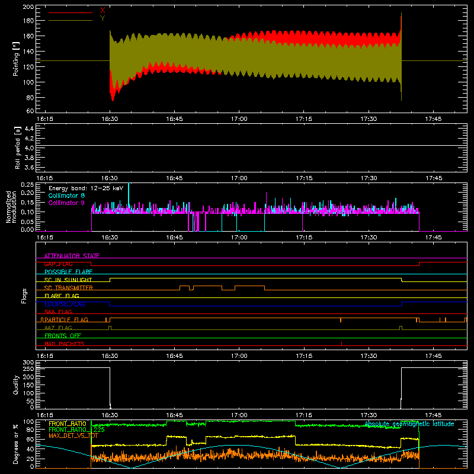Viewport: 474px width, 474px height.
Task: Click the 250 tick on Quality axis
Action: click(x=28, y=369)
